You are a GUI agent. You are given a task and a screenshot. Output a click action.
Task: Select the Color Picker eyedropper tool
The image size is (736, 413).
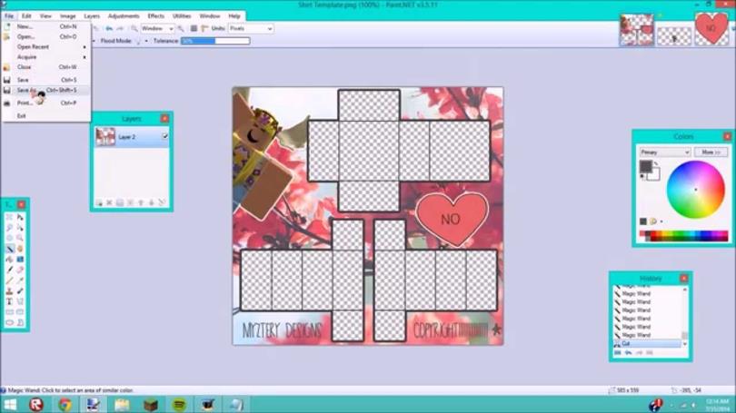click(20, 280)
